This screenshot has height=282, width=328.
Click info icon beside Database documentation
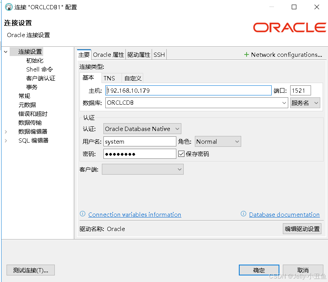[x=243, y=214]
